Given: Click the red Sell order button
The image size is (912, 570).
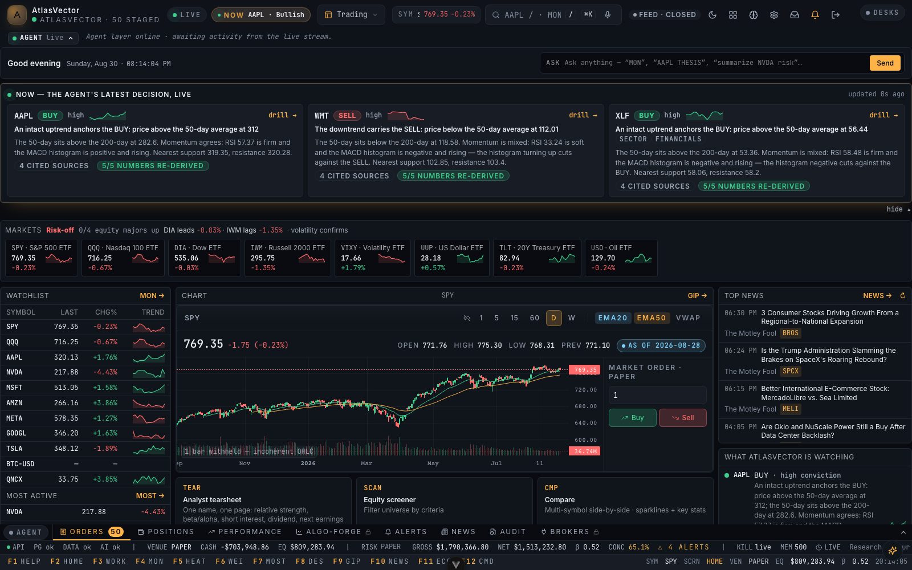Looking at the screenshot, I should 683,418.
